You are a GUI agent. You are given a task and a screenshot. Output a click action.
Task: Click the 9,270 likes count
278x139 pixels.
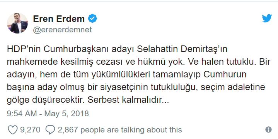[30, 130]
